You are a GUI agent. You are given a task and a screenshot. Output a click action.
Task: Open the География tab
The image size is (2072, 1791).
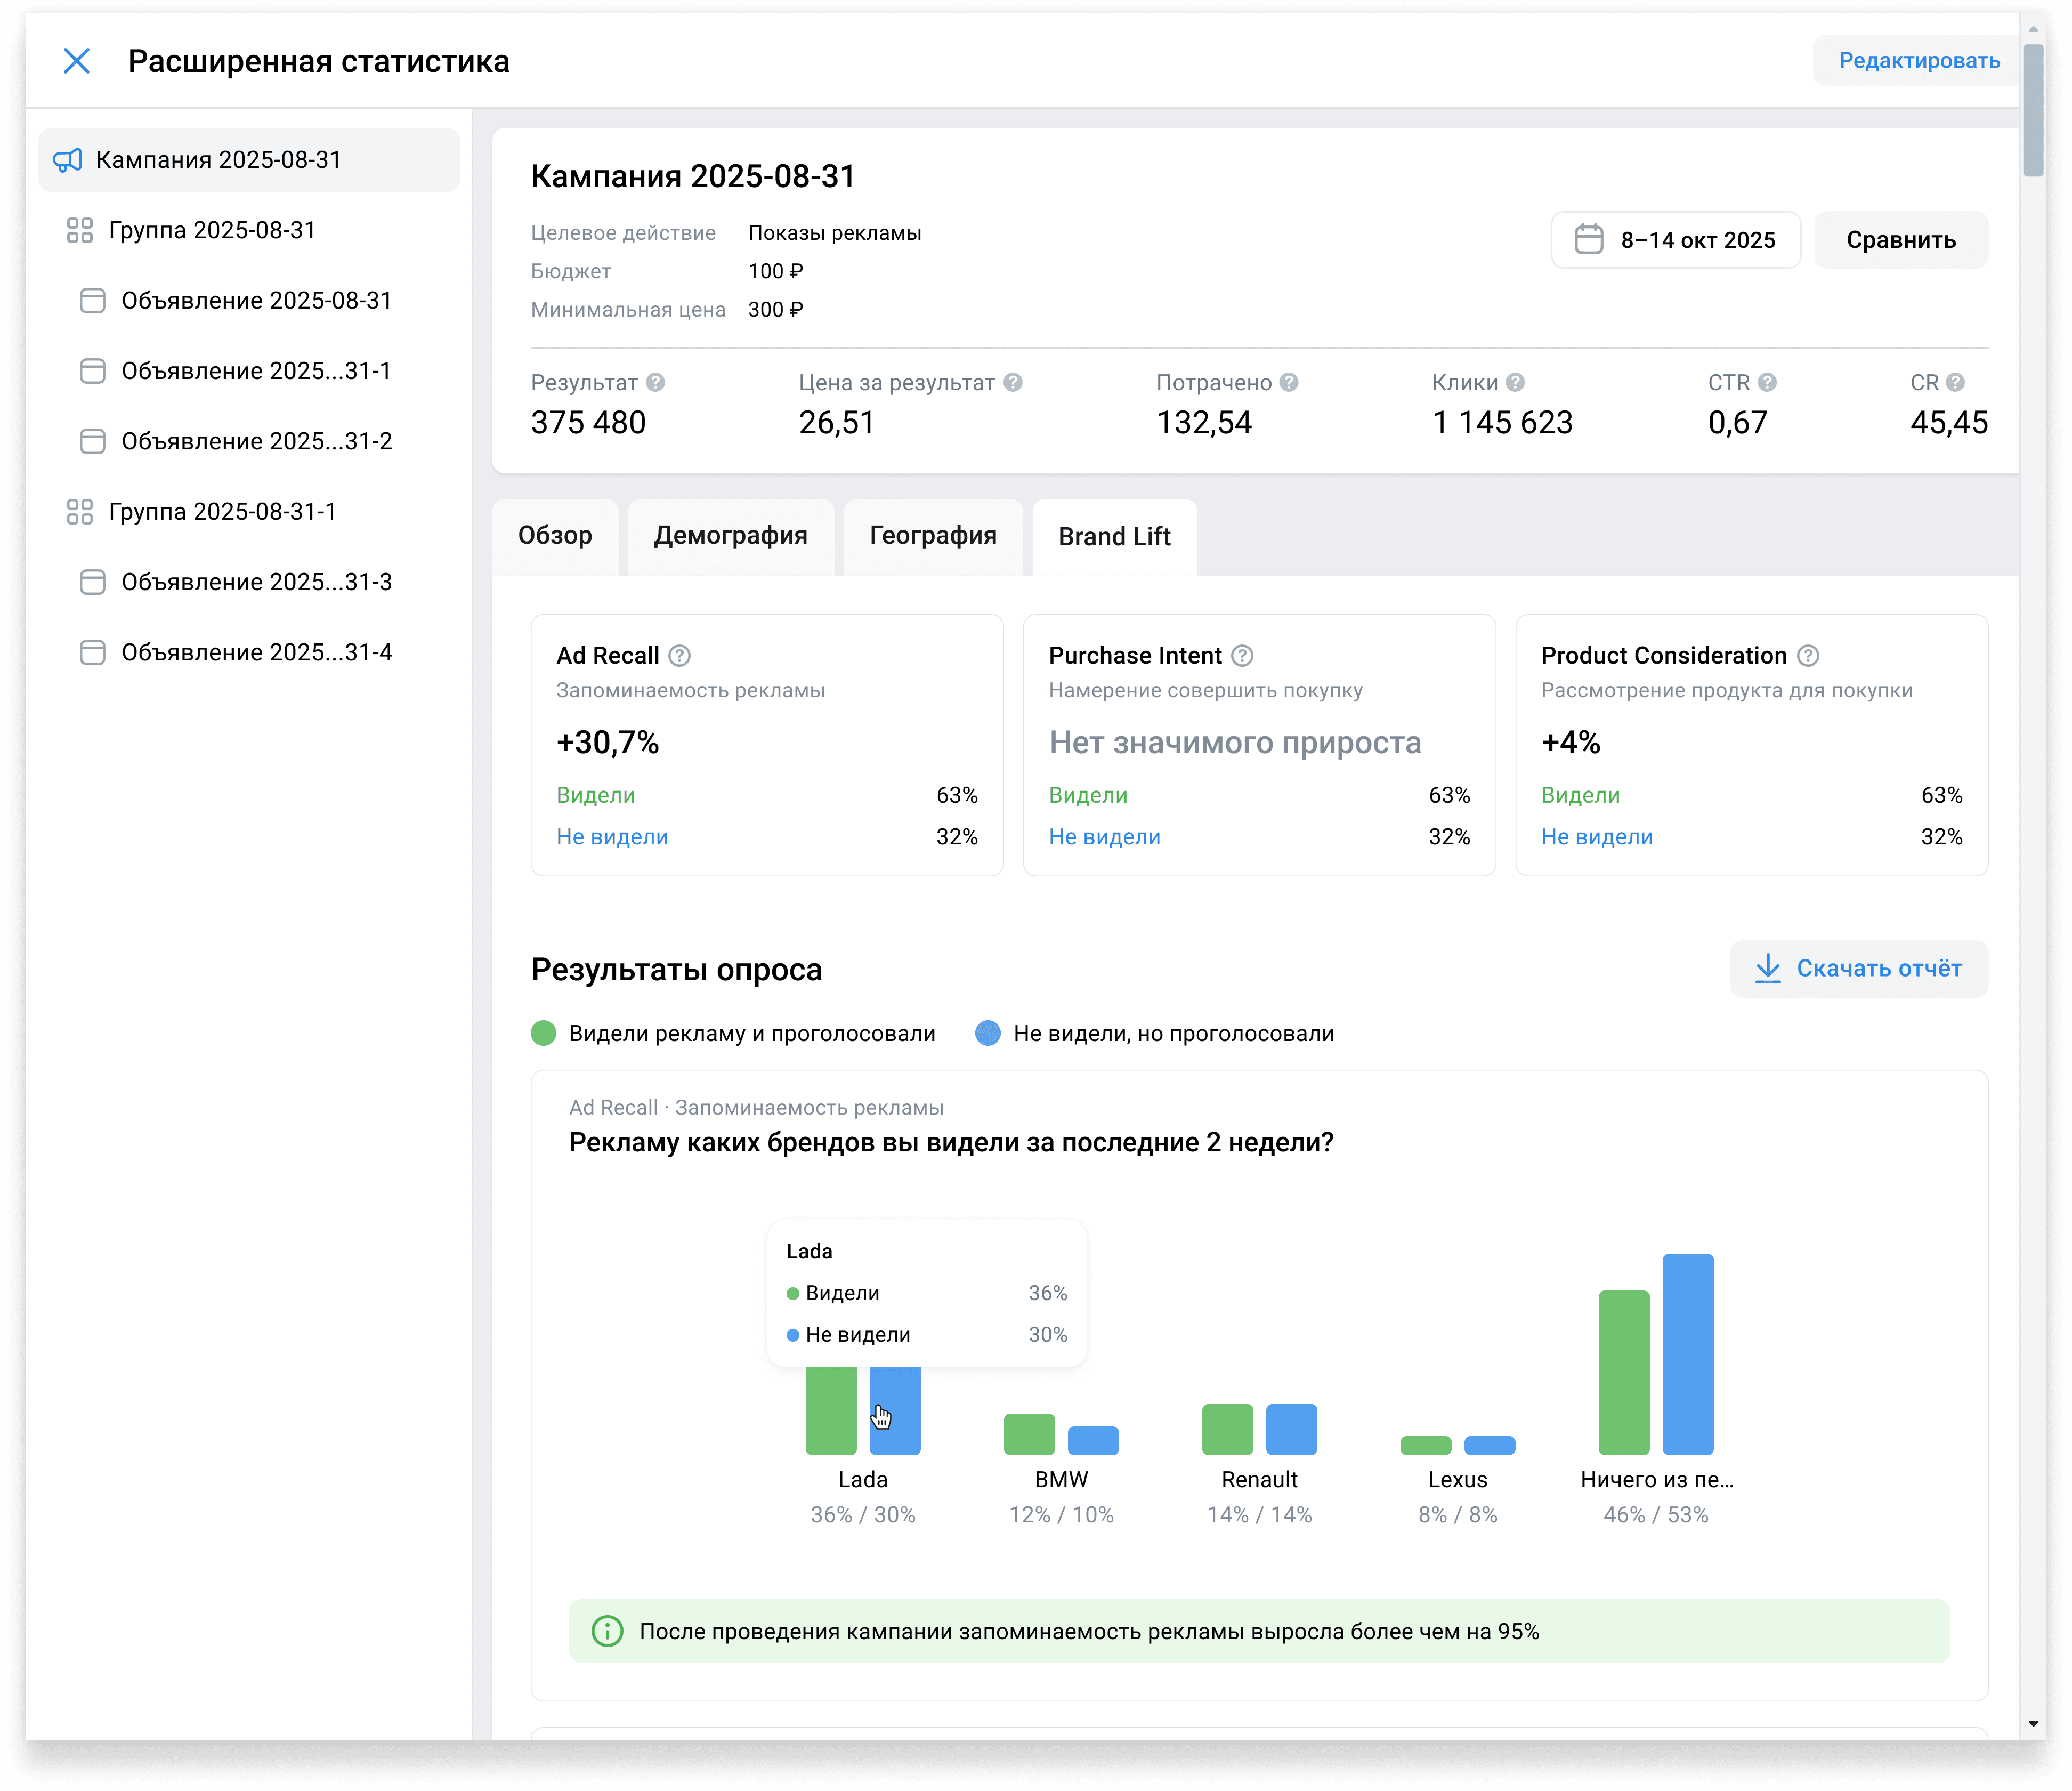point(932,536)
